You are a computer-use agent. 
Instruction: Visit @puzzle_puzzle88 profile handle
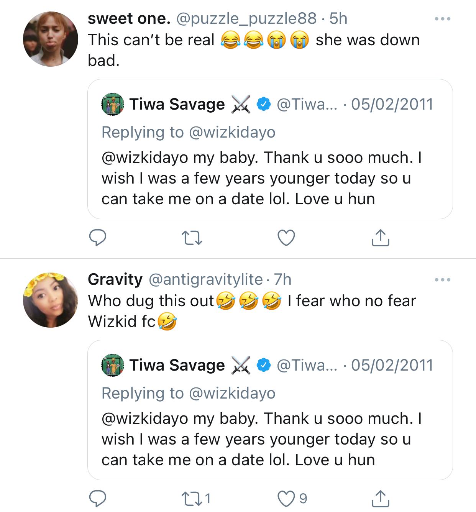[x=246, y=18]
